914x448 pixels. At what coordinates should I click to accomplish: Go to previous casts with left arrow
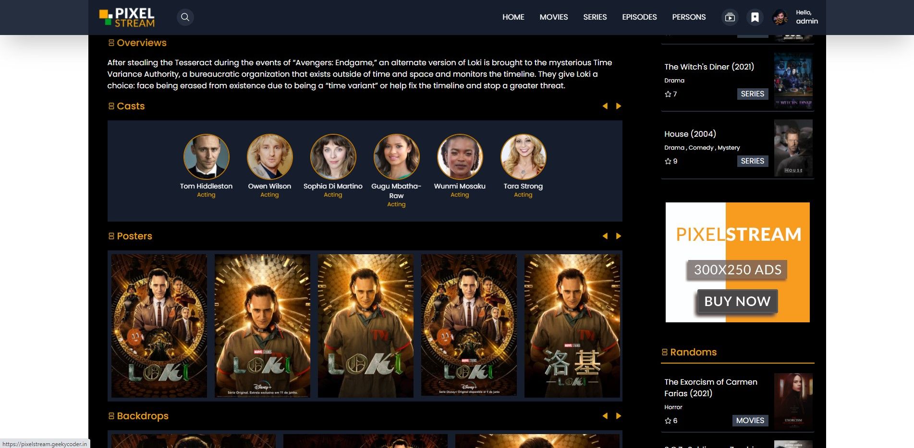point(605,106)
